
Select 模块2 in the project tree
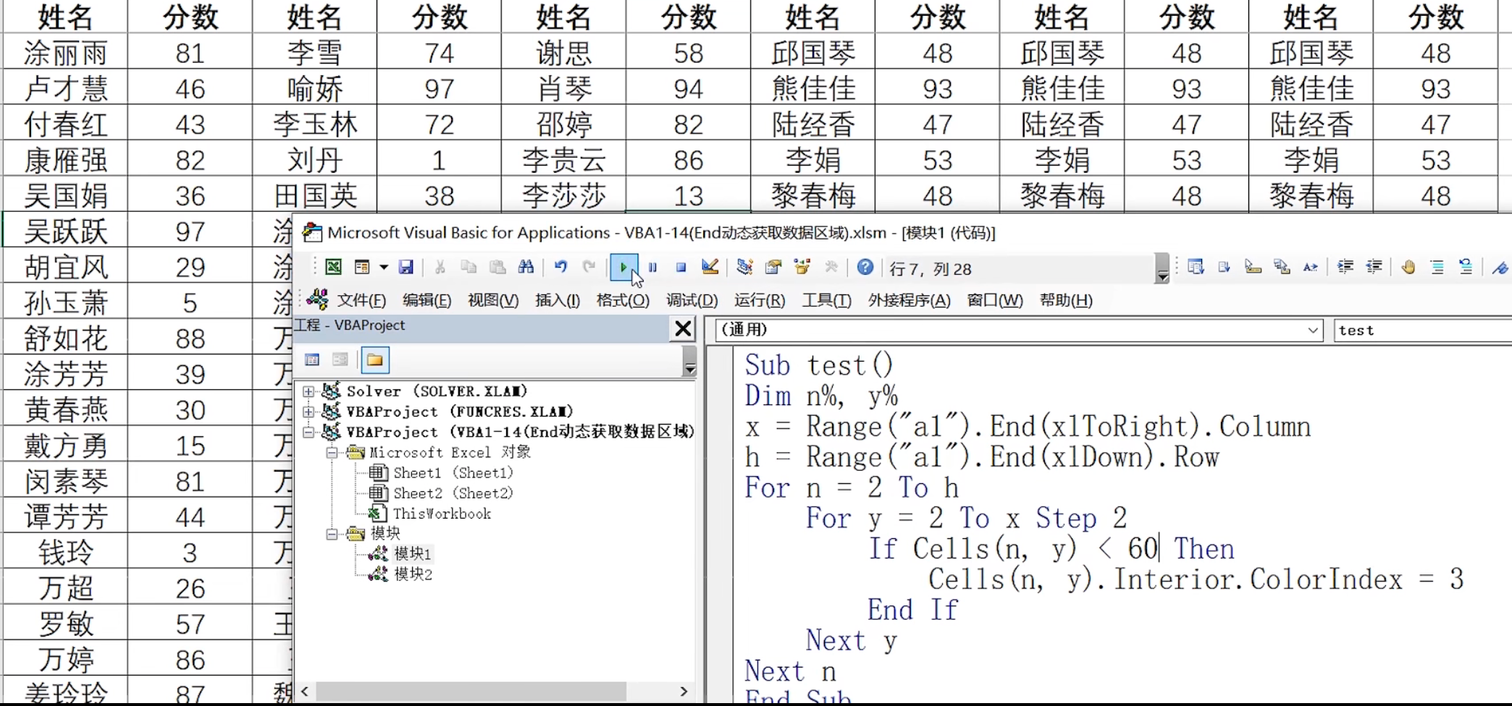click(x=413, y=574)
